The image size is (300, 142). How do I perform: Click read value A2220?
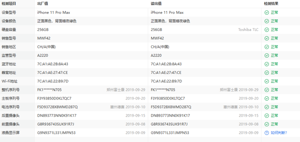156,55
